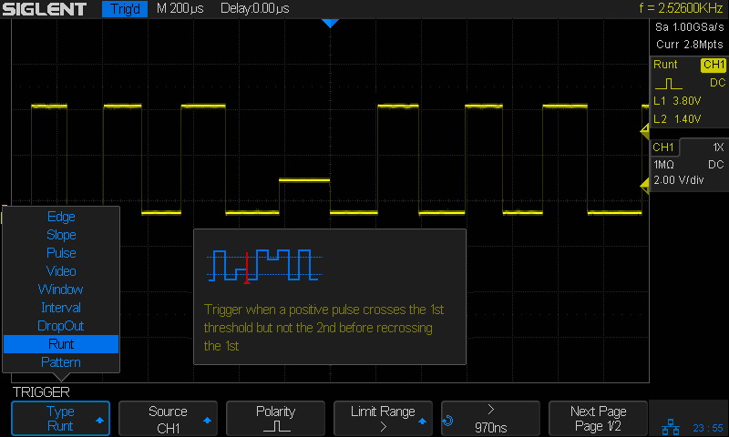Adjust the 970ns time limit knob field

tap(490, 419)
